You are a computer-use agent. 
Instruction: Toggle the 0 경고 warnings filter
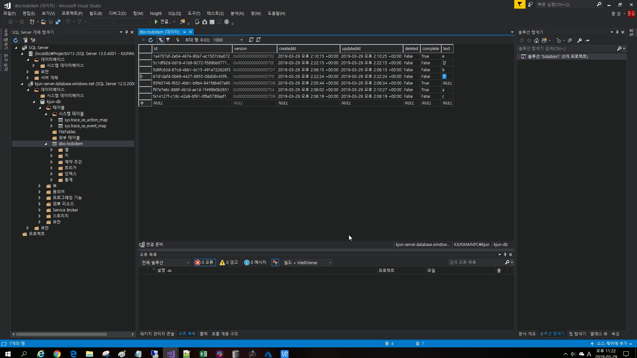229,263
